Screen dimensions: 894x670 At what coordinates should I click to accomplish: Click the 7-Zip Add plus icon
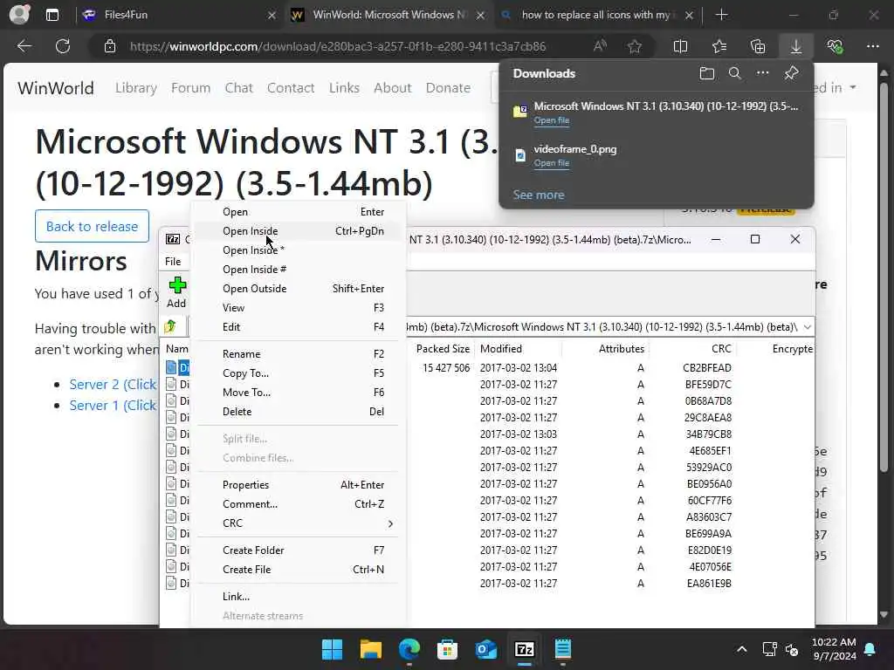(176, 285)
